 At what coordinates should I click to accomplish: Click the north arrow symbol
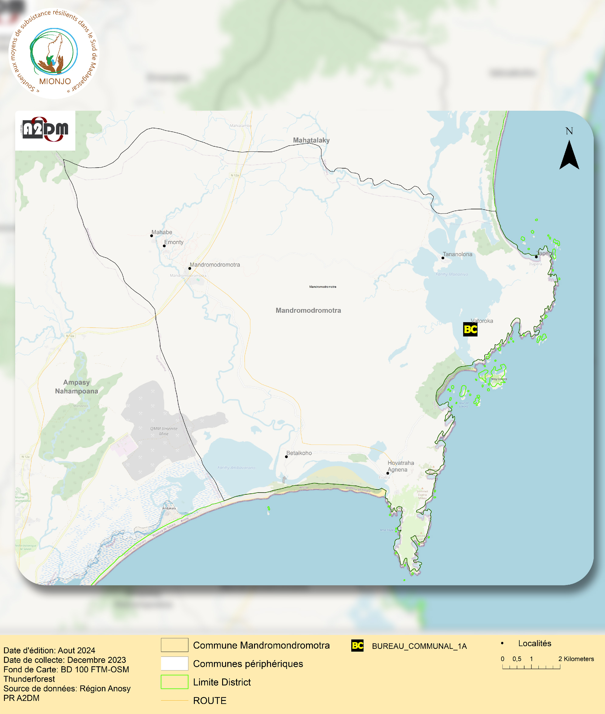(569, 155)
